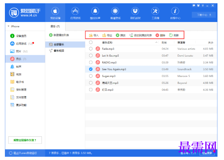Click Soundtrack artist cell
The height and width of the screenshot is (160, 224).
click(x=184, y=69)
